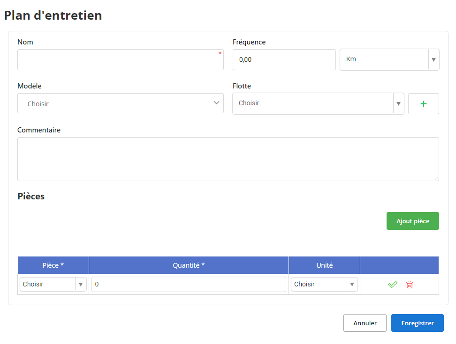Click the Nom label
Image resolution: width=456 pixels, height=344 pixels.
coord(25,42)
